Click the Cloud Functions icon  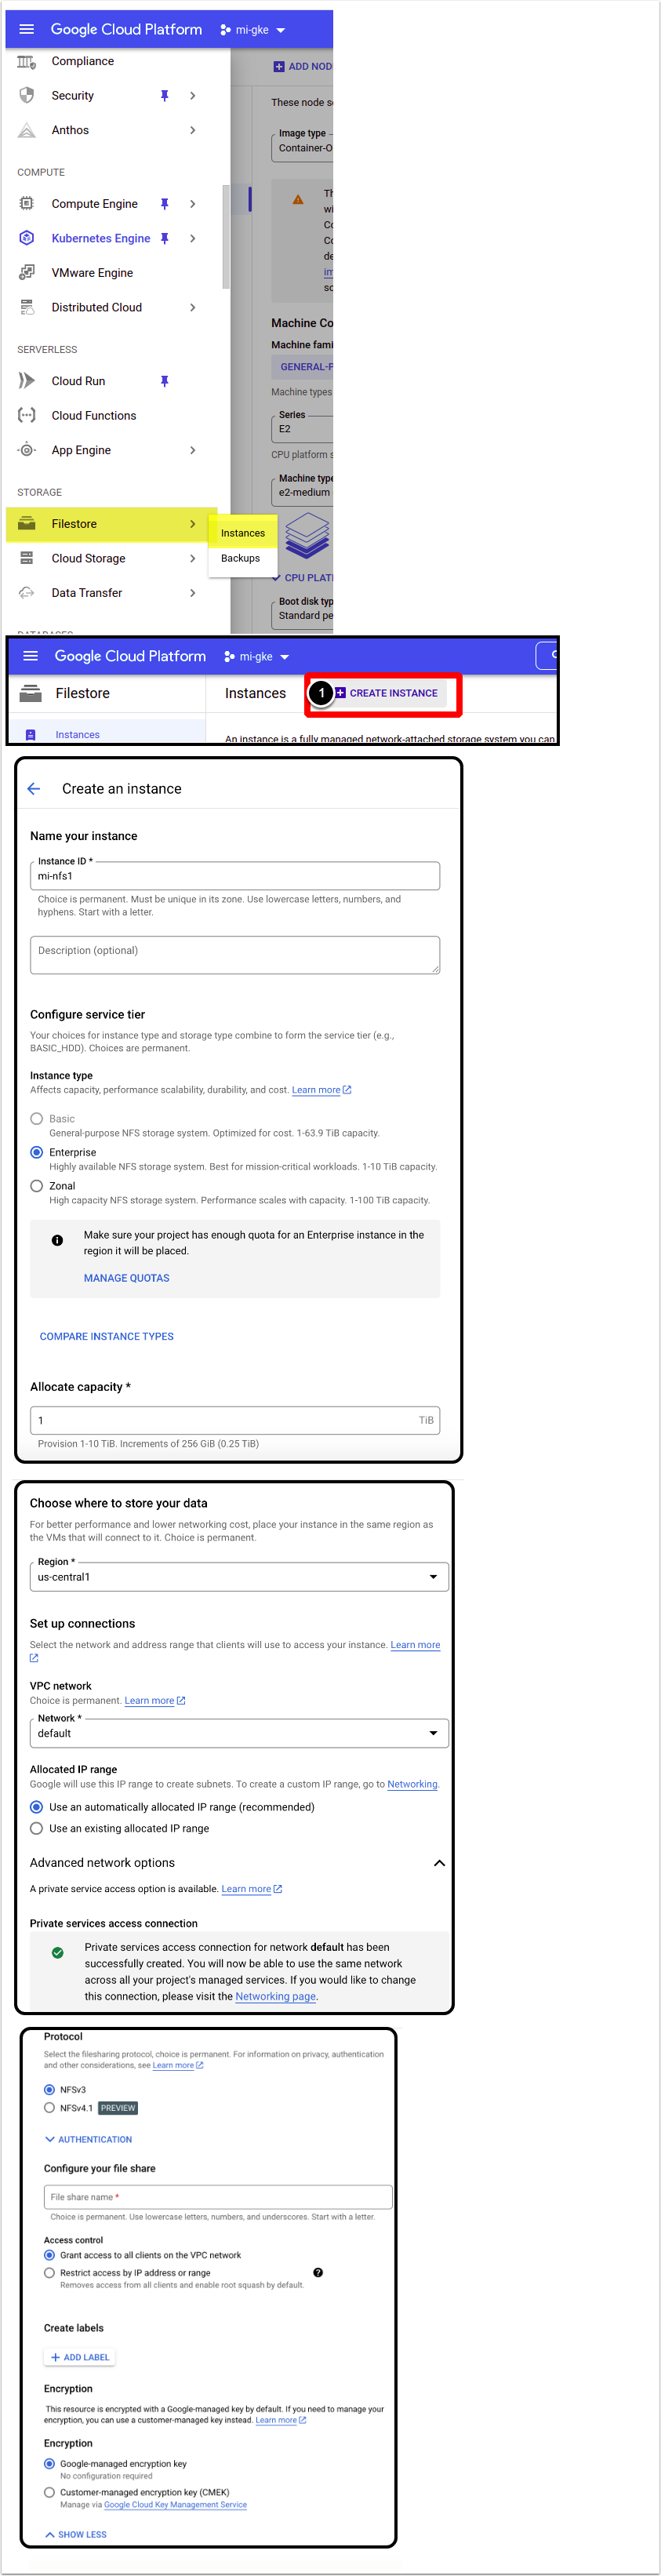27,416
